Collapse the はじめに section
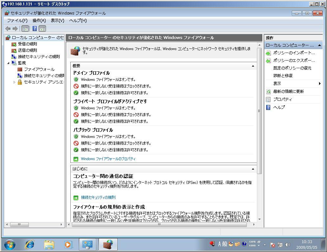Image resolution: width=327 pixels, height=252 pixels. 253,169
